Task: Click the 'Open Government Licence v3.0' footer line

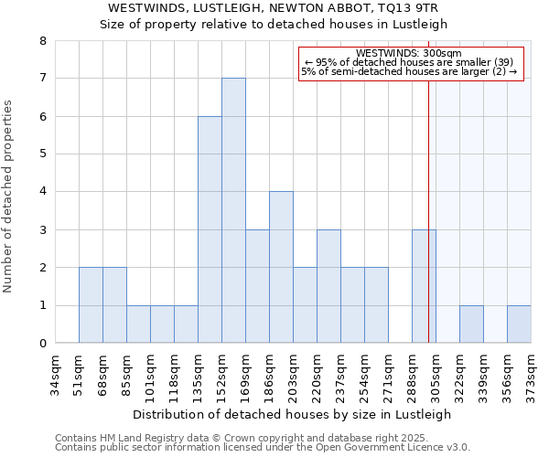Action: (x=263, y=447)
